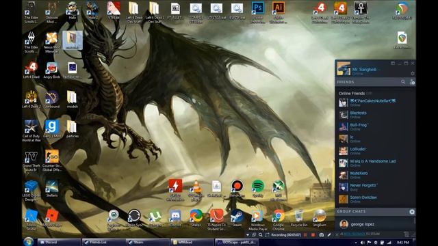Open Google Chrome from the desktop
Image resolution: width=438 pixels, height=246 pixels.
pyautogui.click(x=279, y=220)
